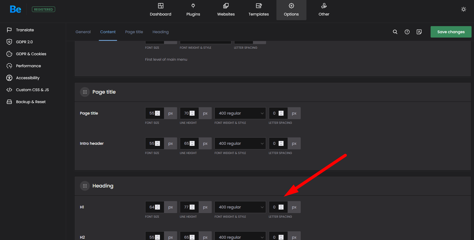Click the Be logo icon
The height and width of the screenshot is (240, 474).
pyautogui.click(x=15, y=10)
